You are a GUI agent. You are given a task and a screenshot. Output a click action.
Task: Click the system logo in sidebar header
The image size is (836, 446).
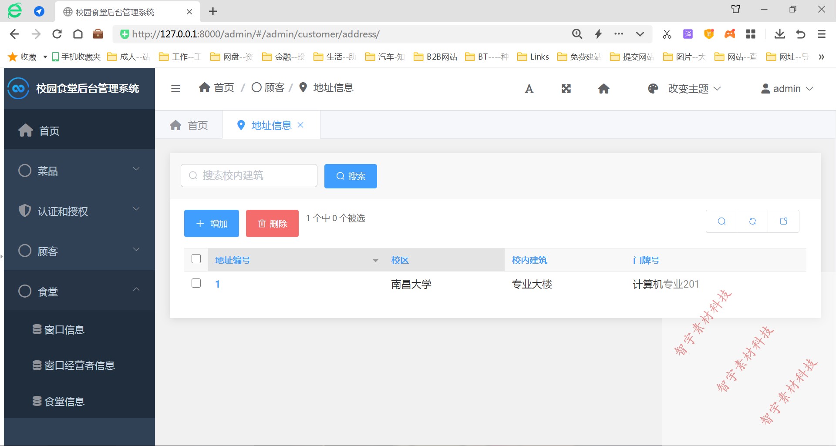click(x=18, y=88)
